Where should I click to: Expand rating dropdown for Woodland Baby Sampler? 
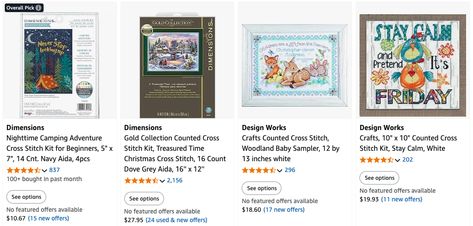(x=280, y=170)
